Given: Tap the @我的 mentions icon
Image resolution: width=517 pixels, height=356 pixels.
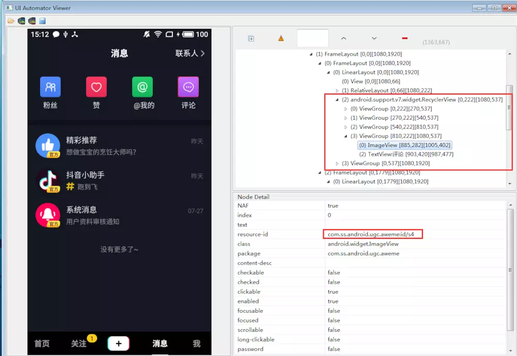Looking at the screenshot, I should 143,87.
